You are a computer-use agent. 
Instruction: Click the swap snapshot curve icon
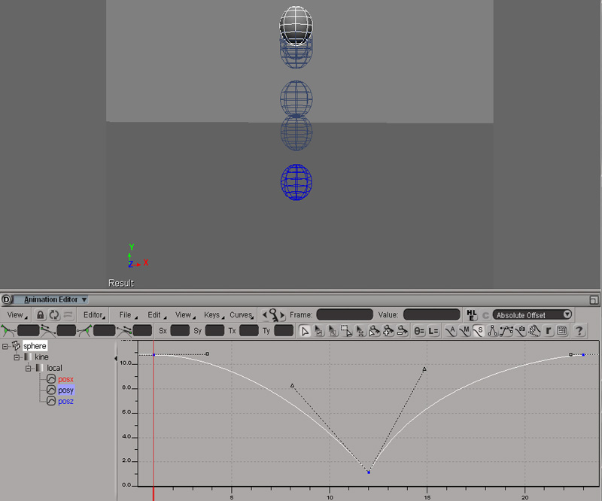point(534,330)
